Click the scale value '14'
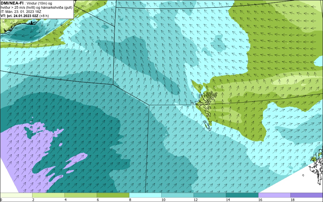Screen dimensions: 323x202 coord(228,200)
